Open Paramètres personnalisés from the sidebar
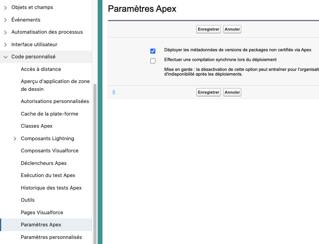The height and width of the screenshot is (244, 319). click(51, 237)
